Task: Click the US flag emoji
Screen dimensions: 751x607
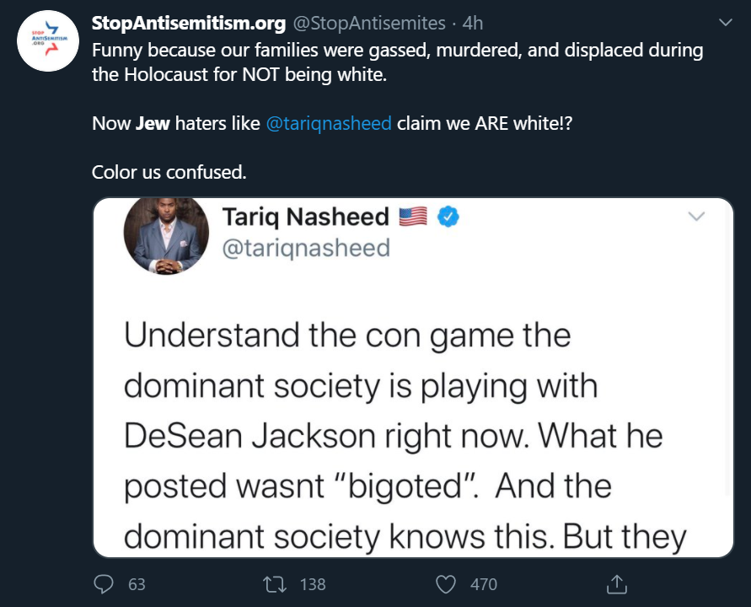Action: [413, 218]
